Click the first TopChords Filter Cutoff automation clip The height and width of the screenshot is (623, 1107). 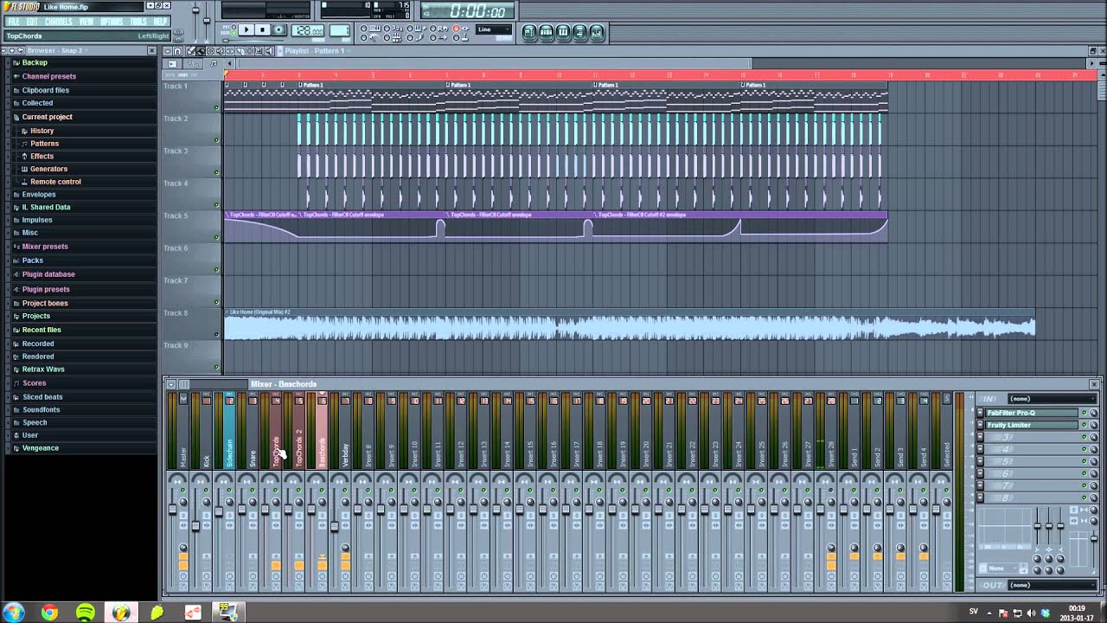click(261, 226)
